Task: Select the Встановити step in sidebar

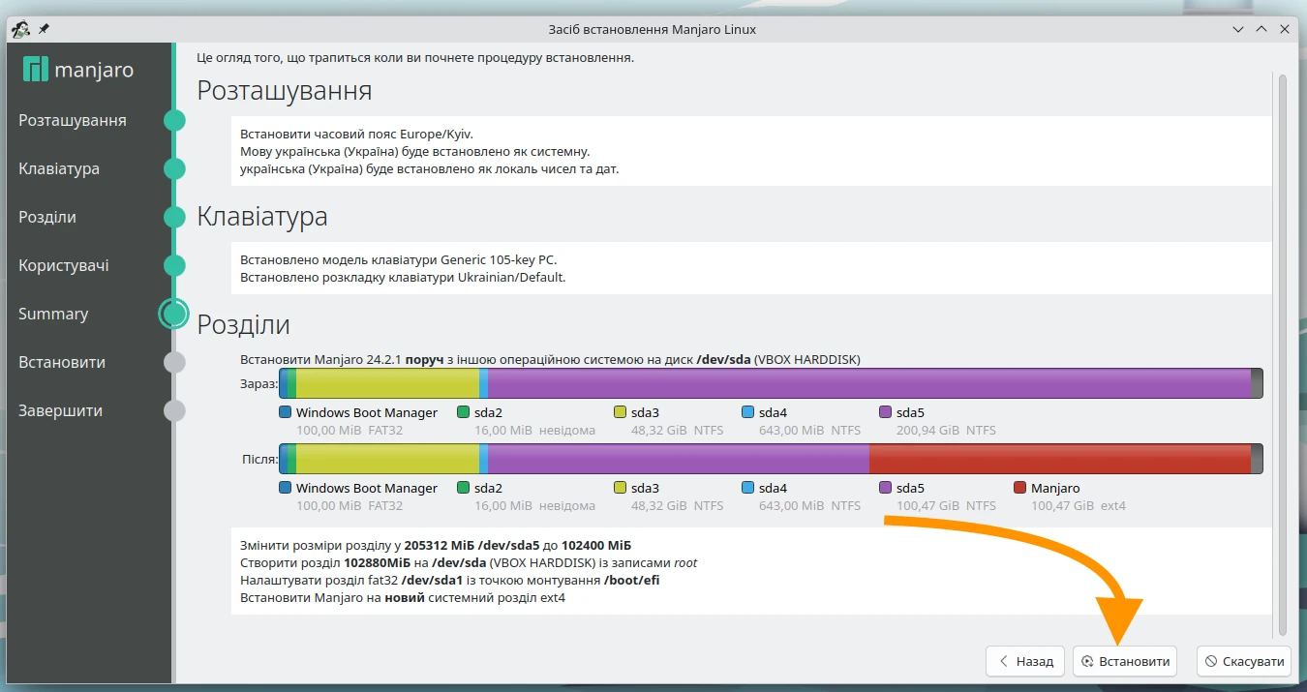Action: click(62, 363)
